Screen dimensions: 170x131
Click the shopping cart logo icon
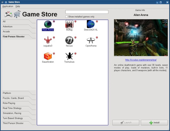[x=17, y=14]
